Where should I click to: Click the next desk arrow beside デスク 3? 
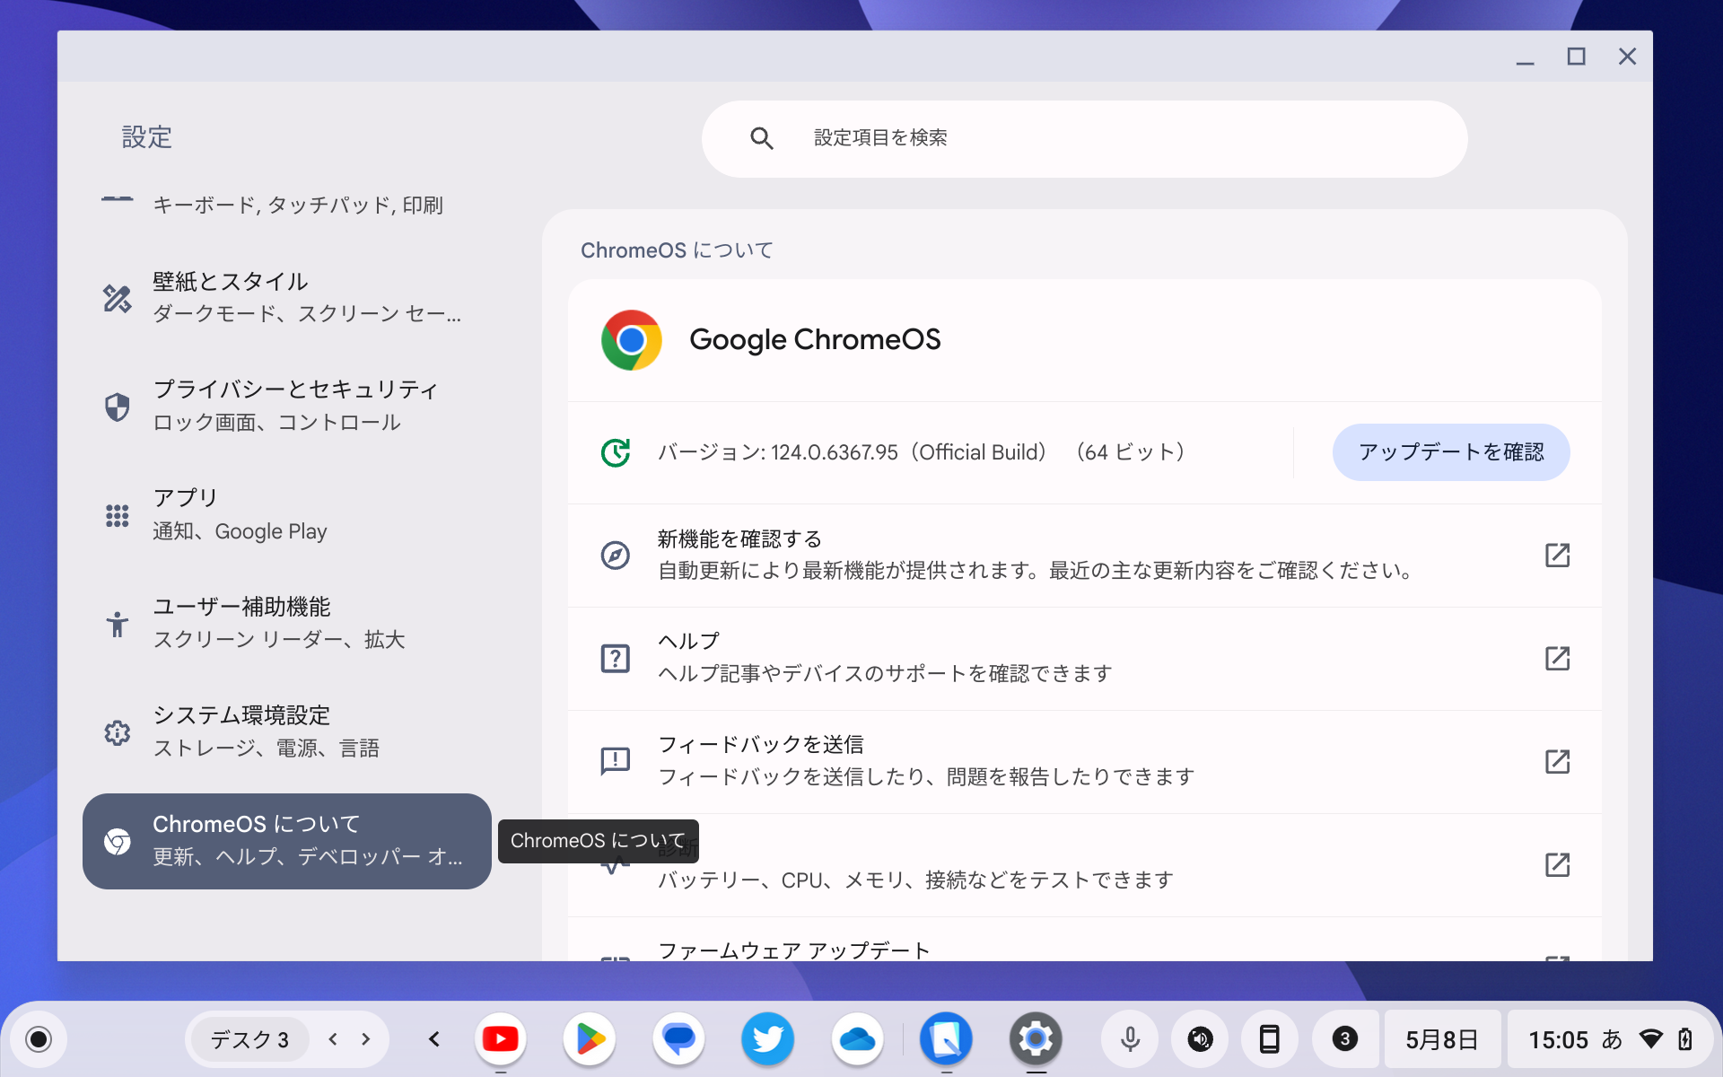(x=363, y=1038)
